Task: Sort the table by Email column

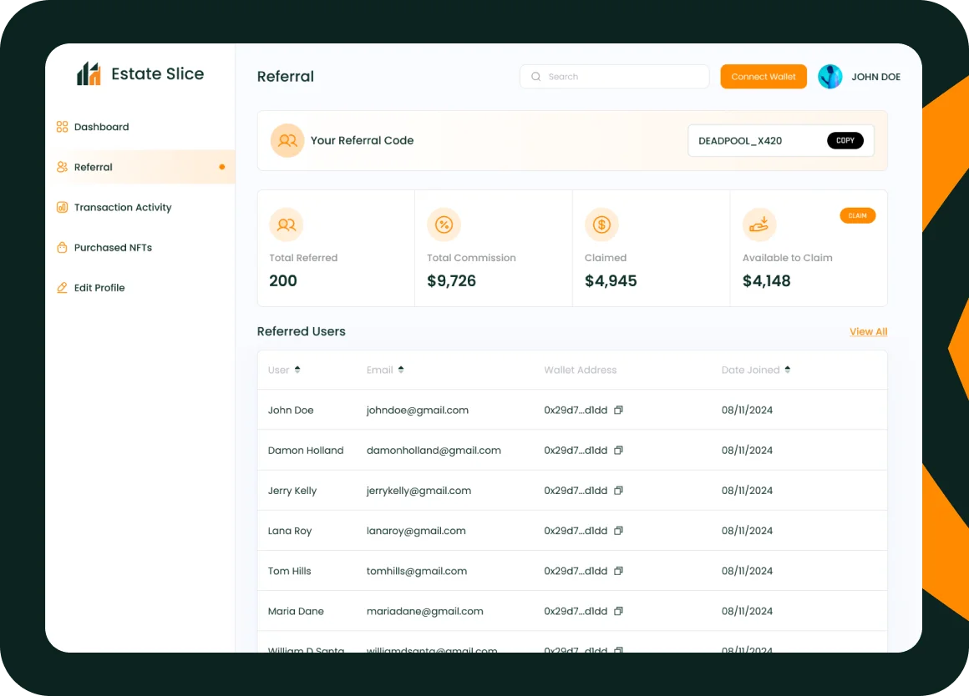Action: pyautogui.click(x=401, y=370)
